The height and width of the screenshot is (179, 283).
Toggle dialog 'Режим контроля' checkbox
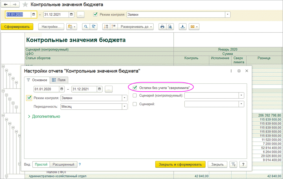(x=29, y=98)
